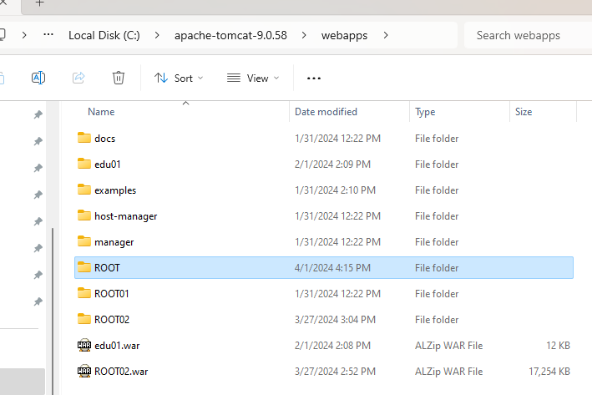Expand the chevron after webapps breadcrumb
This screenshot has width=592, height=395.
point(386,35)
